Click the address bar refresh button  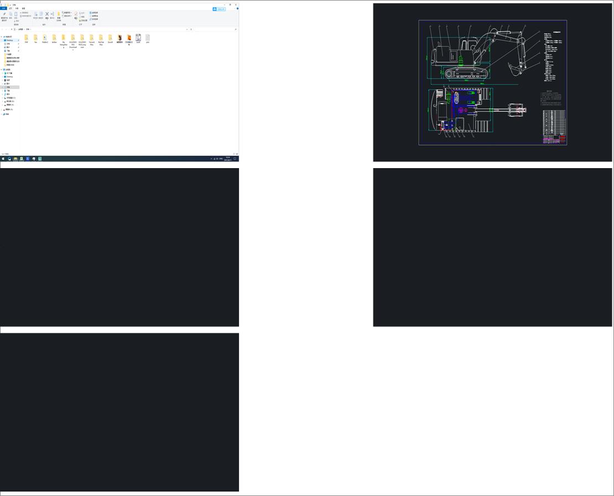(x=191, y=29)
